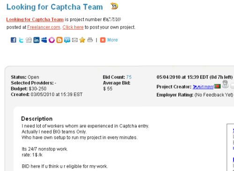
Task: Share the project on Digg
Action: tap(29, 40)
